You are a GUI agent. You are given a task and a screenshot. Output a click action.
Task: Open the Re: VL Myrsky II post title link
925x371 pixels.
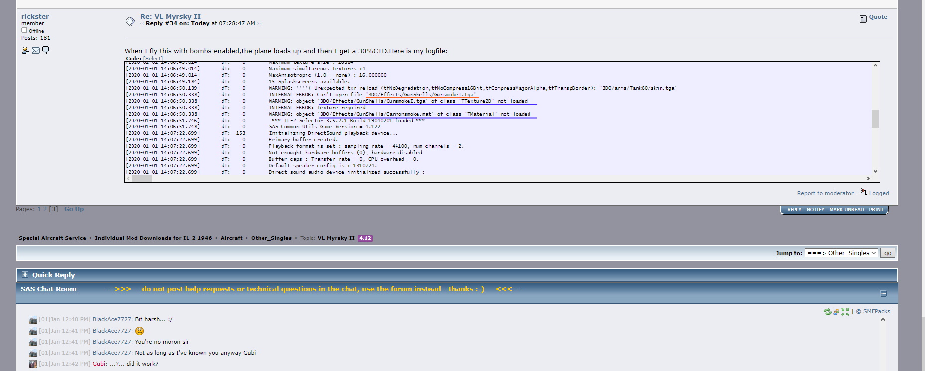[170, 16]
